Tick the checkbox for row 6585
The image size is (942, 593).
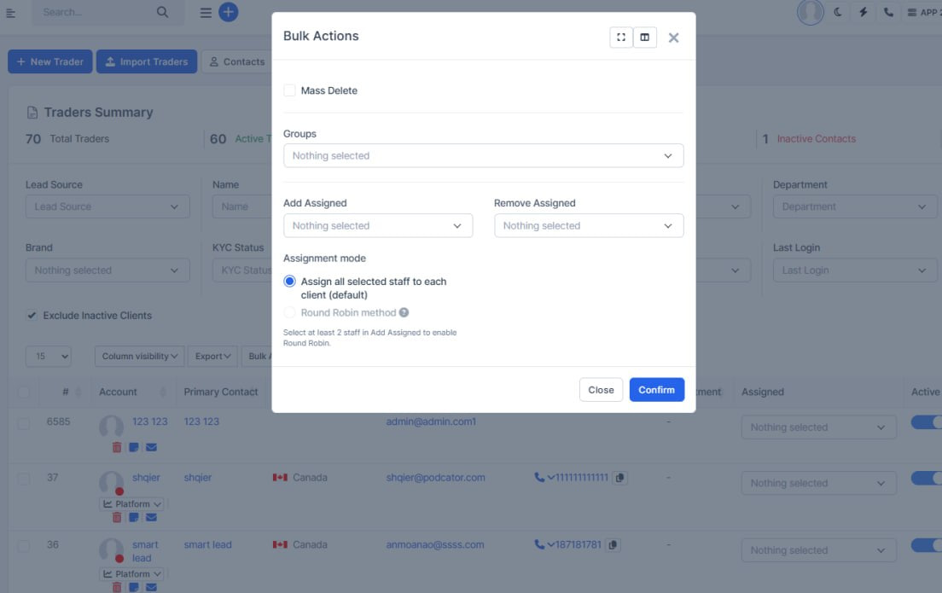(x=23, y=423)
